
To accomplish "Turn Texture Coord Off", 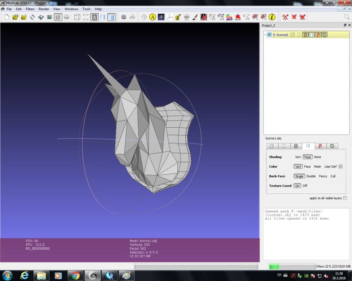I will 305,186.
